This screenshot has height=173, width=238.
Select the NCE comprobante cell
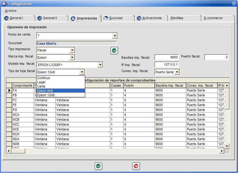[x=23, y=129]
